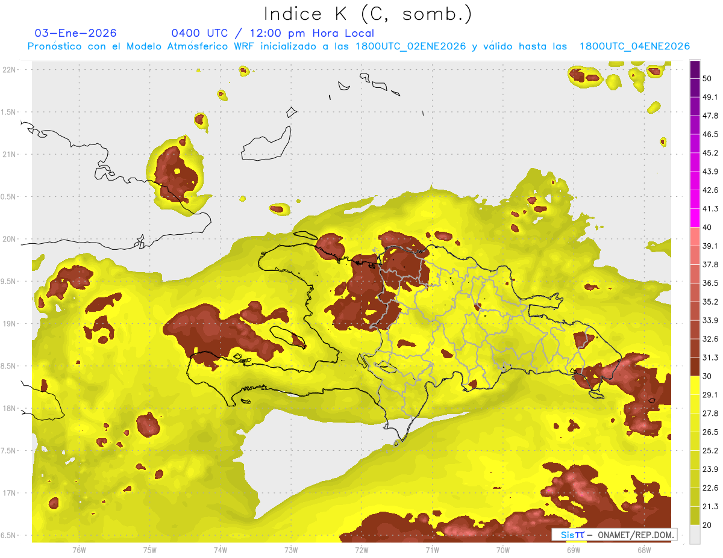Click the "9.5N" latitude axis label

click(x=9, y=282)
